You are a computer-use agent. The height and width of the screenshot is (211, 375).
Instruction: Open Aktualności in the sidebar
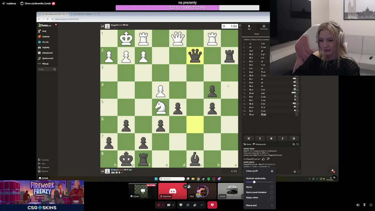click(x=45, y=53)
